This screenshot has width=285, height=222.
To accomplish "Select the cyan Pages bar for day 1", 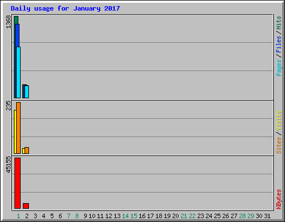I will pyautogui.click(x=18, y=72).
